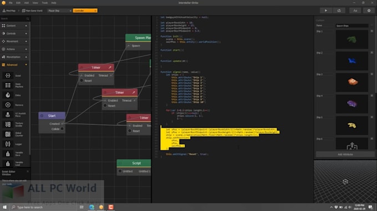Viewport: 377px width, 211px height.
Task: Click the Buildbox logo icon
Action: [3, 3]
